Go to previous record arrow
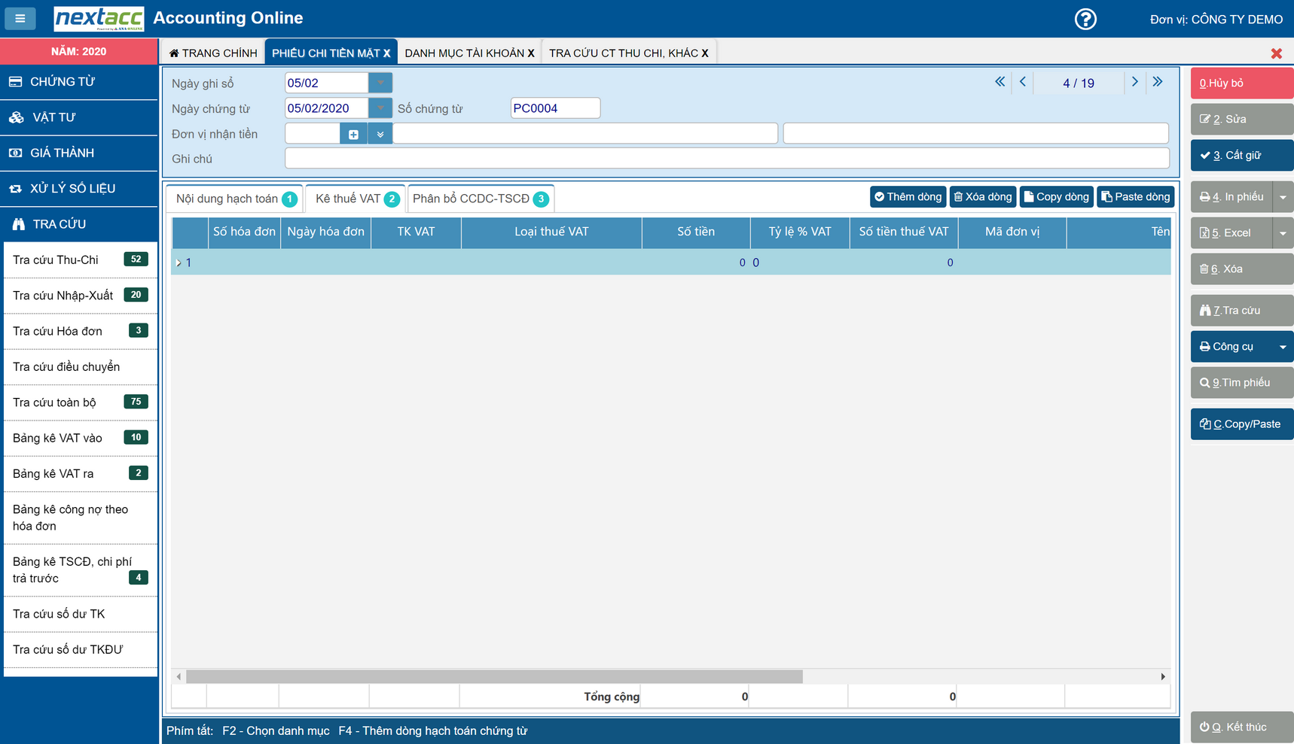 click(1023, 82)
